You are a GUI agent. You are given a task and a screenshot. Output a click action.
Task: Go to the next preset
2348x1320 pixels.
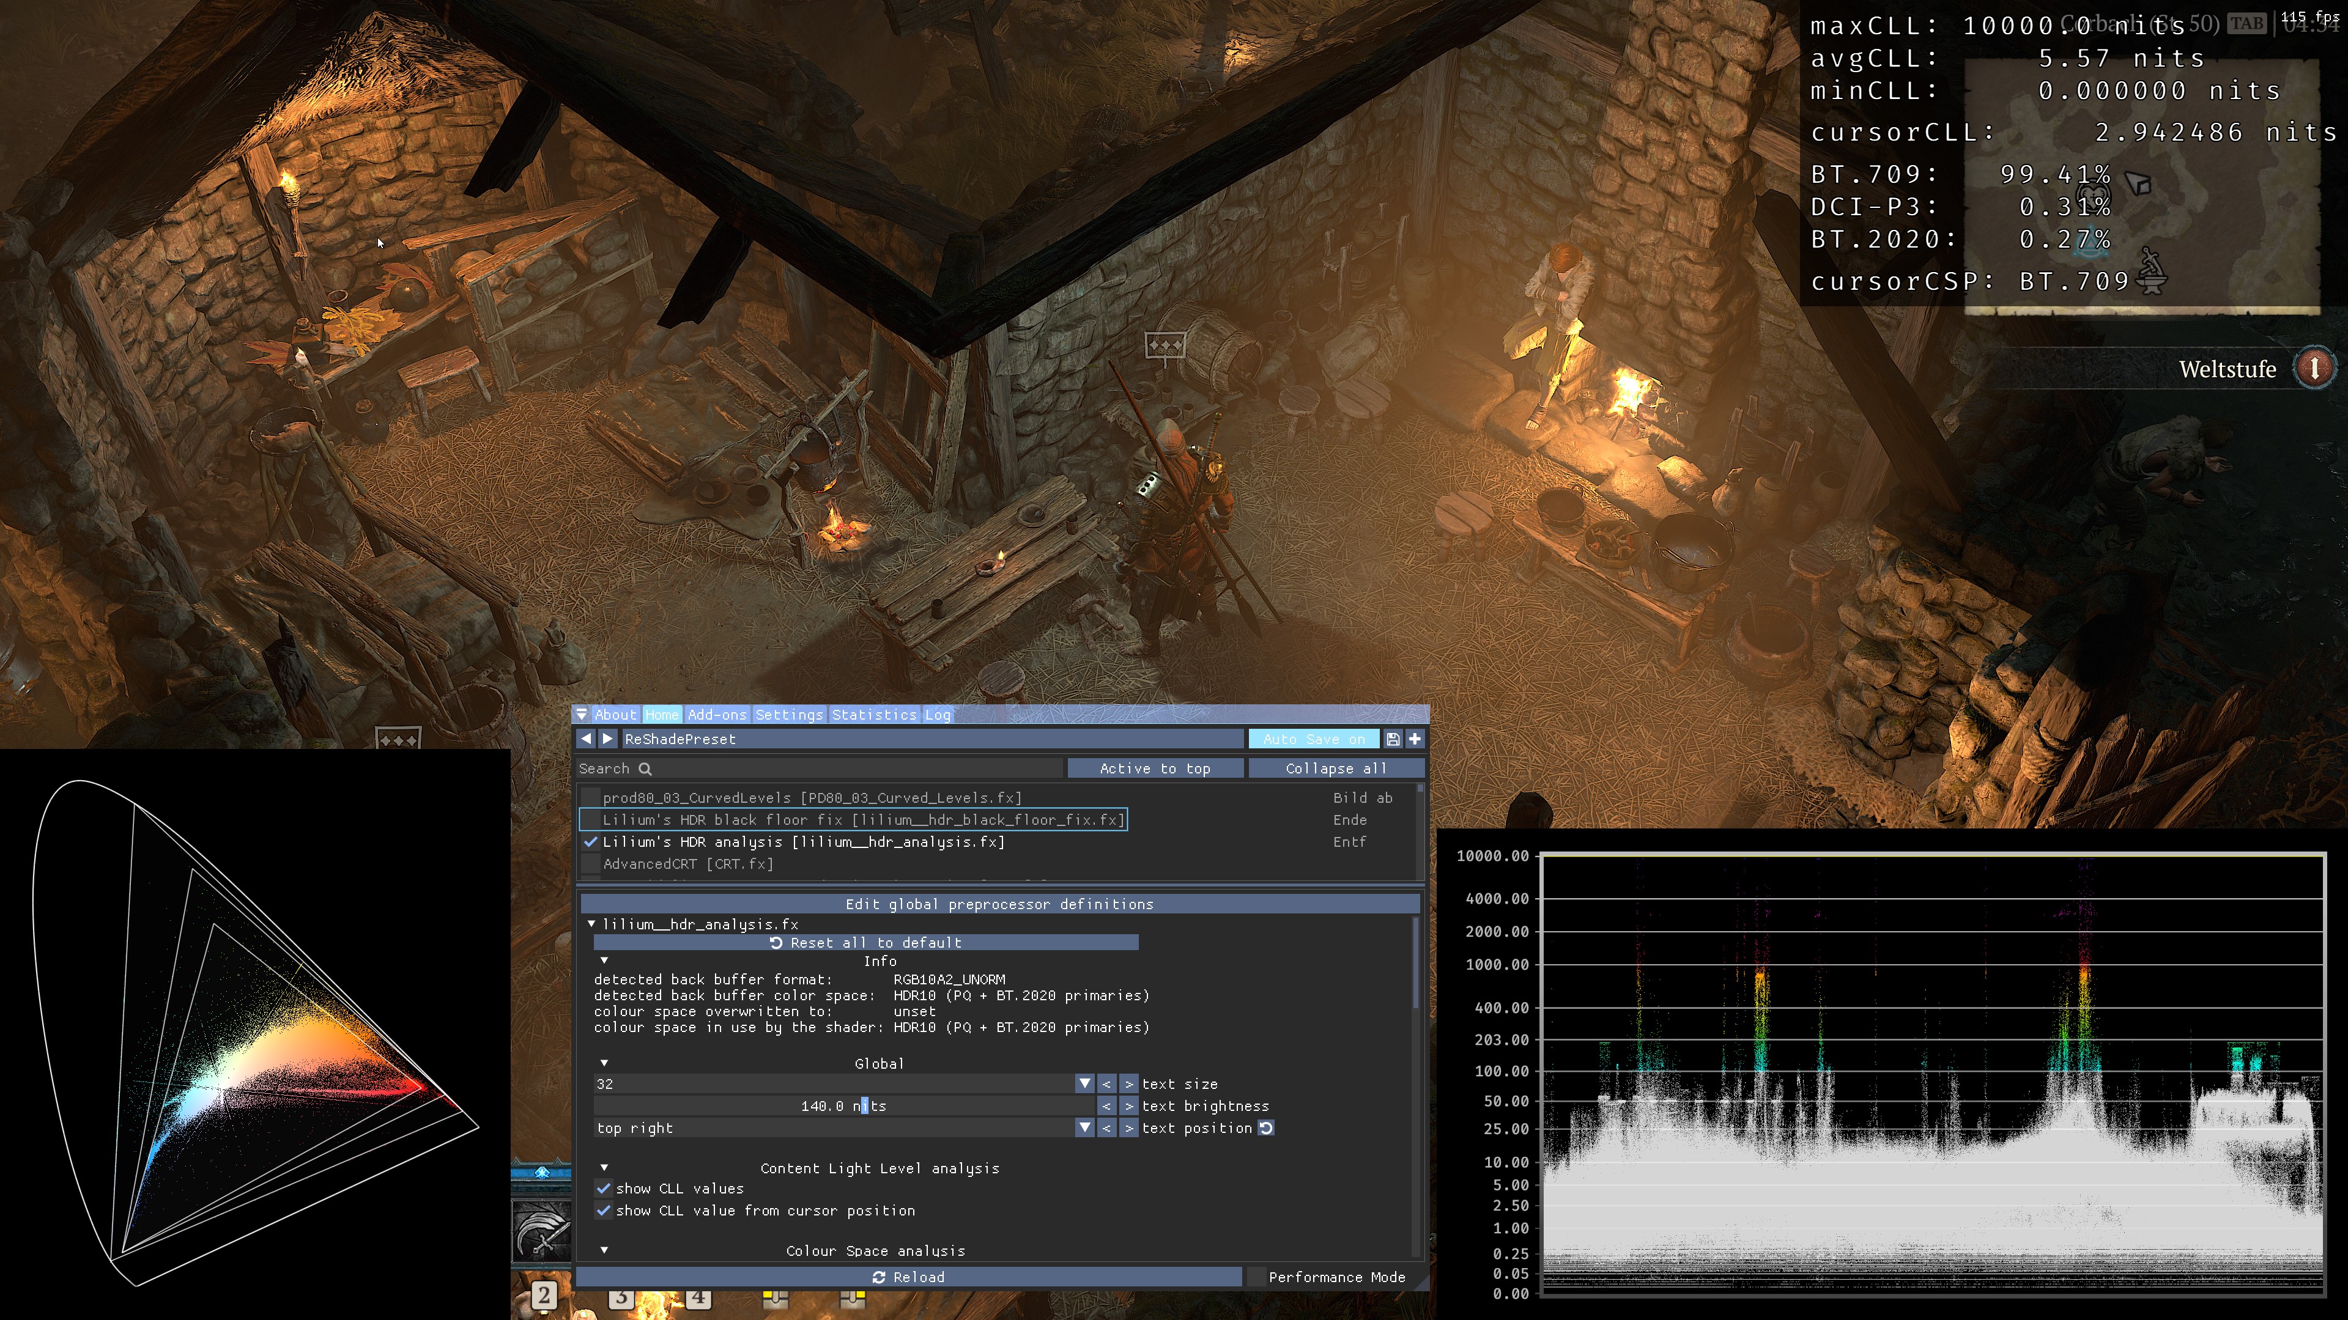pyautogui.click(x=608, y=739)
